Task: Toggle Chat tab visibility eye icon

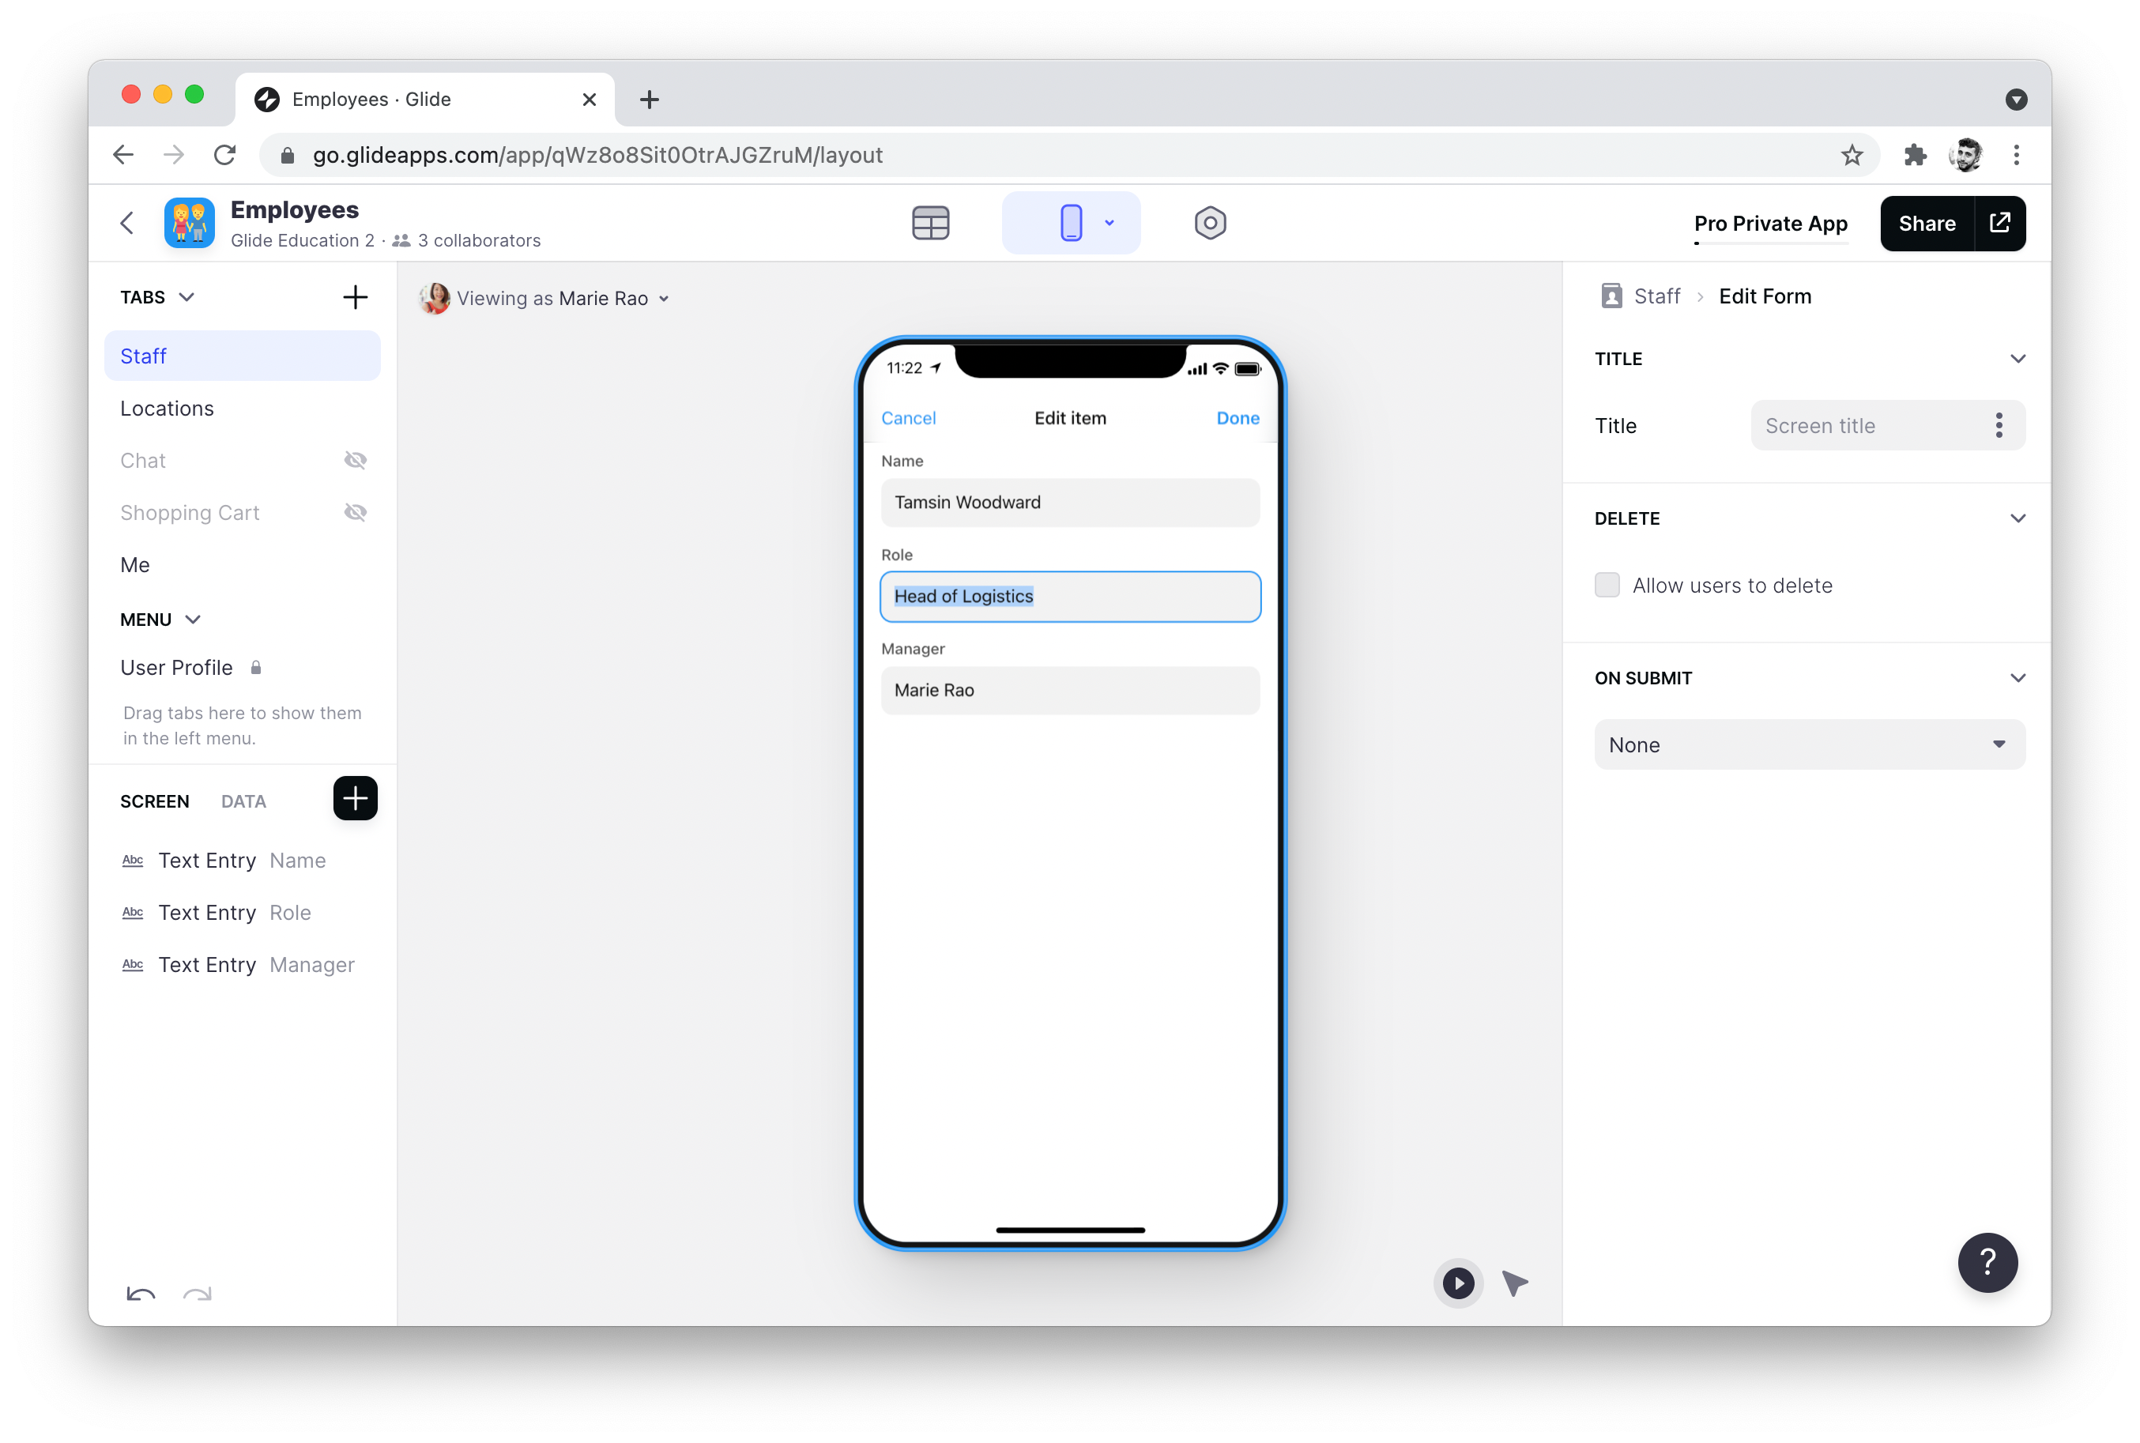Action: (355, 460)
